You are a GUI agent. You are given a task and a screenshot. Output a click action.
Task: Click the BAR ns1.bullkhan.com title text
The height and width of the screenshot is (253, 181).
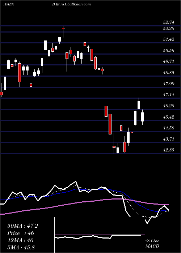[71, 4]
